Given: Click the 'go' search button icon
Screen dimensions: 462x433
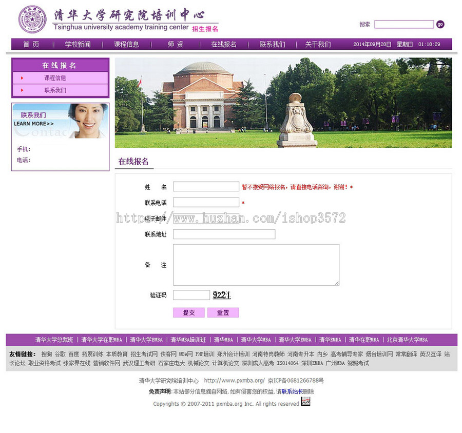Looking at the screenshot, I should tap(440, 24).
